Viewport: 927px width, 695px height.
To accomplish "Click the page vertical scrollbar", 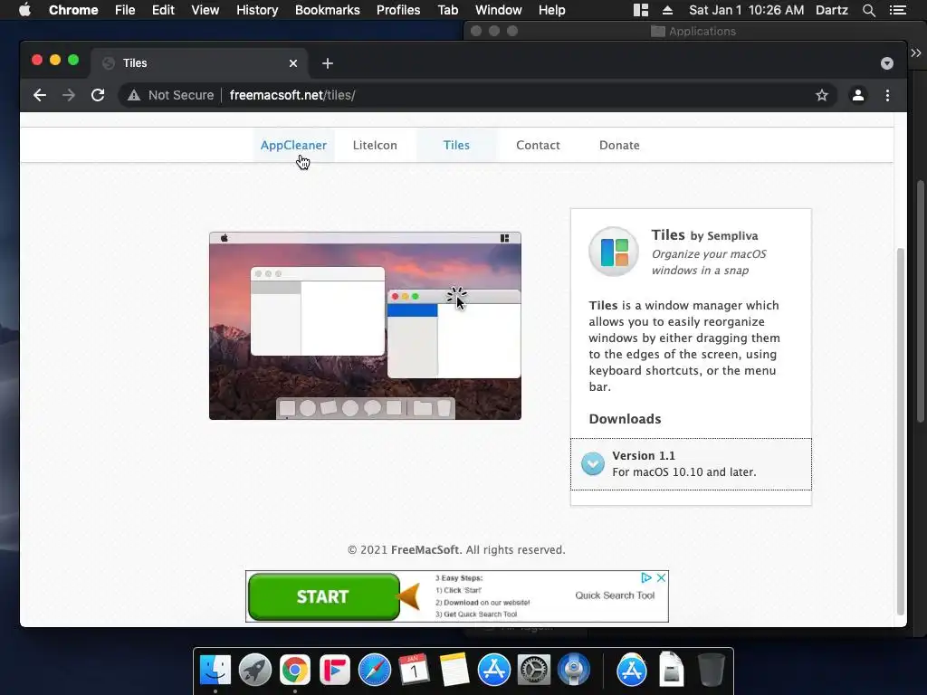I will coord(901,432).
